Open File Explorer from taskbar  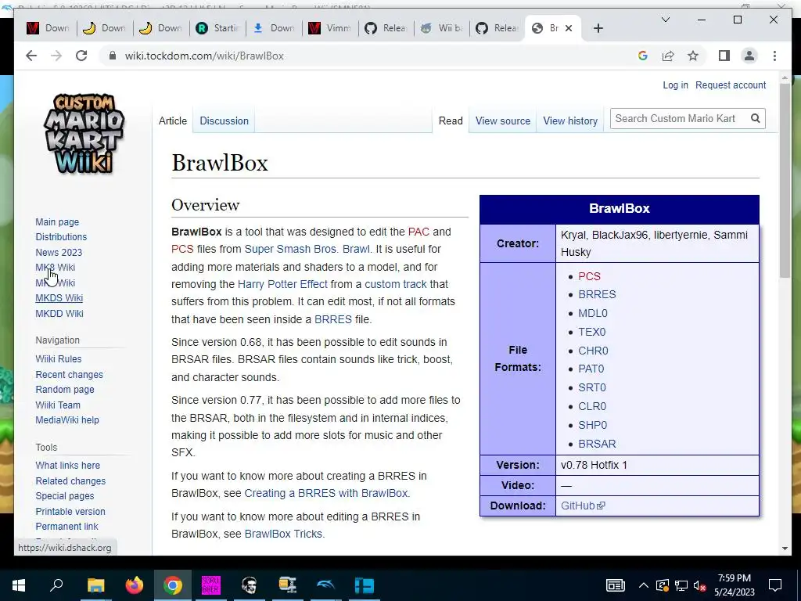coord(95,585)
